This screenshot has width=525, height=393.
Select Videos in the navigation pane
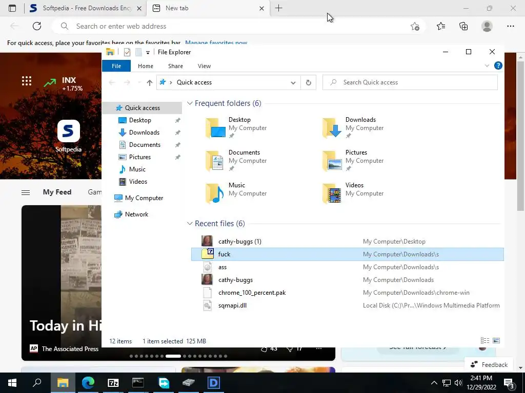coord(138,182)
